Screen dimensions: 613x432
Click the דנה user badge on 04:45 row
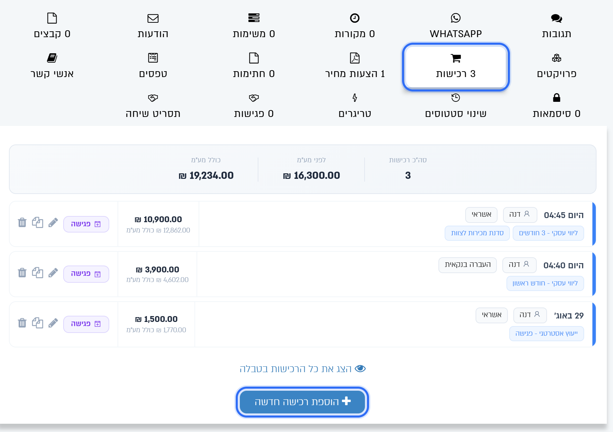[x=520, y=215]
